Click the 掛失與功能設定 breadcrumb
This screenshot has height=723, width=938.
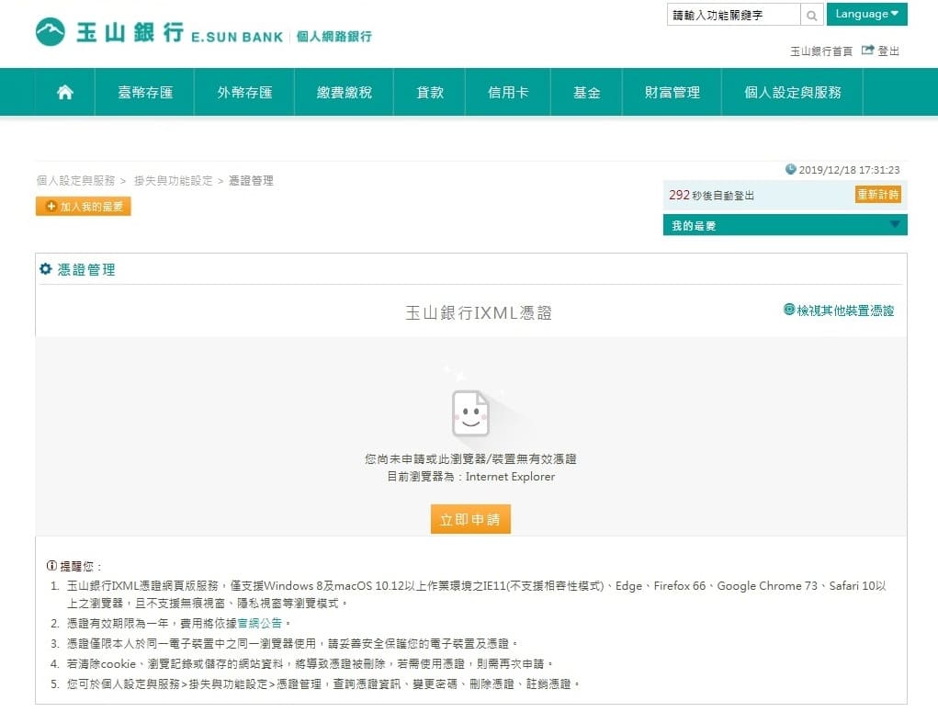[x=173, y=181]
